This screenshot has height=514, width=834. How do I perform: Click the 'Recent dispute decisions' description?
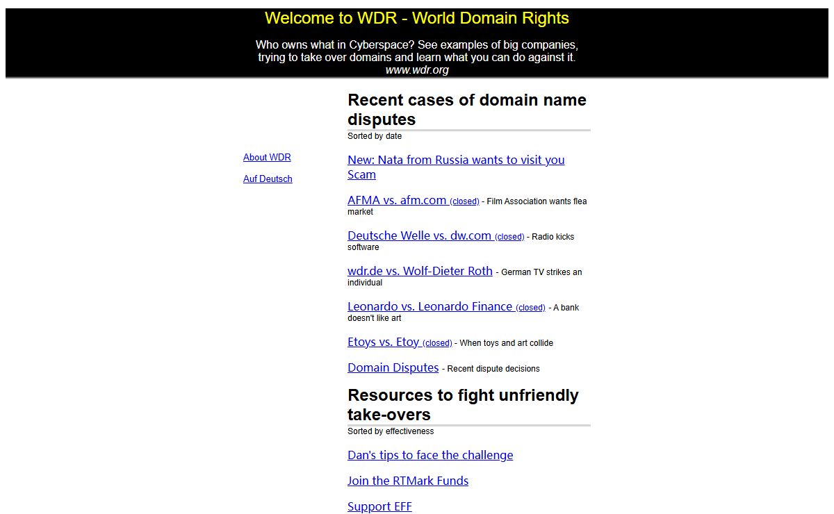[493, 369]
